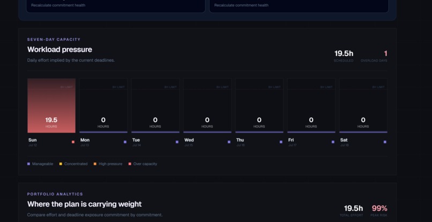Select the Tuesday 0 hours capacity bar
Image resolution: width=432 pixels, height=222 pixels.
155,106
